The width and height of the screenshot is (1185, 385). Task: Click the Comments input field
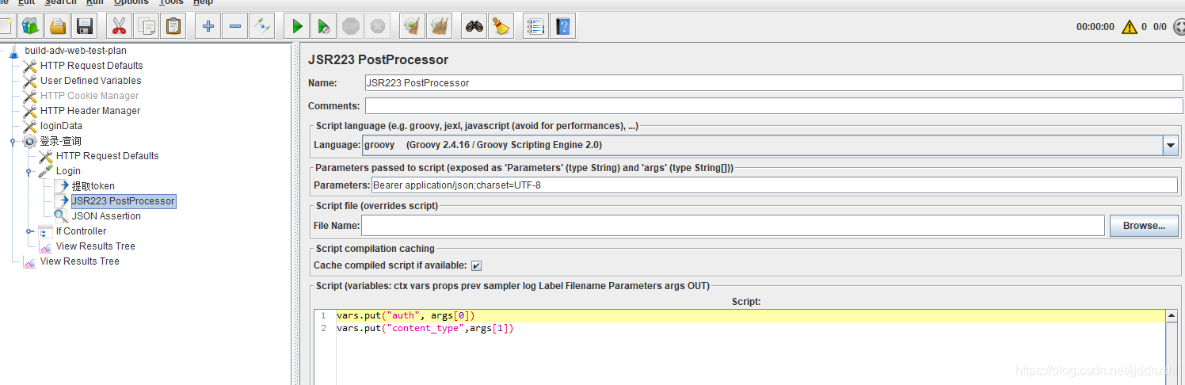[774, 105]
